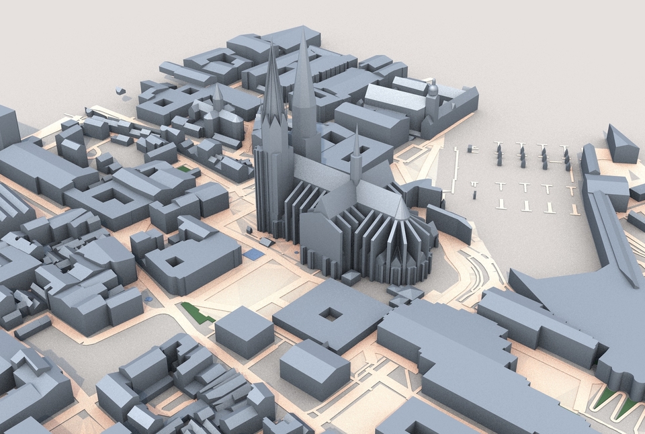Screen dimensions: 645x434
Task: Click the isolated gabled building at far right
Action: point(621,144)
